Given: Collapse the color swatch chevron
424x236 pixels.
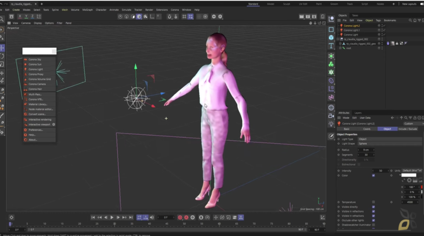Looking at the screenshot, I should click(400, 175).
